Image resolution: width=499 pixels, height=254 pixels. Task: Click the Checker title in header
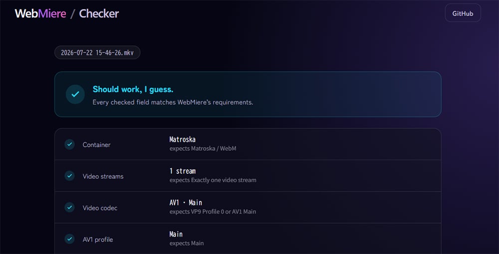[99, 13]
